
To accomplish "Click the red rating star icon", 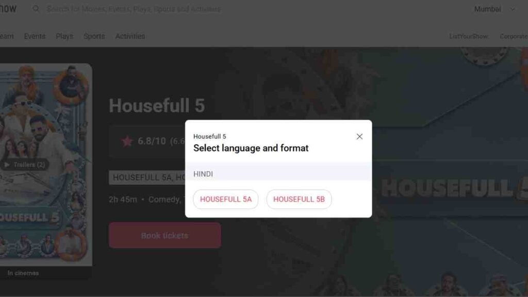I will [127, 141].
